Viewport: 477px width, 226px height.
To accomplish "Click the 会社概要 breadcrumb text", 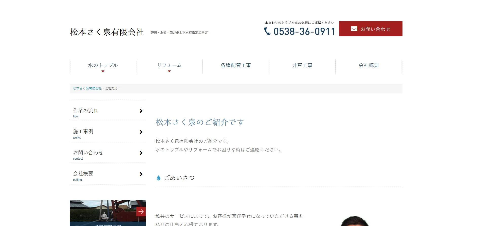I will (112, 88).
